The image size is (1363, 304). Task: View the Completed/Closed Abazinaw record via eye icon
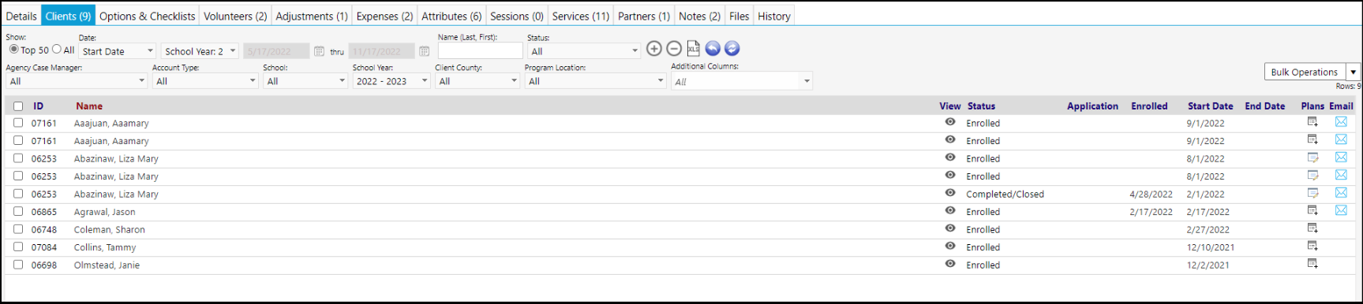coord(949,193)
